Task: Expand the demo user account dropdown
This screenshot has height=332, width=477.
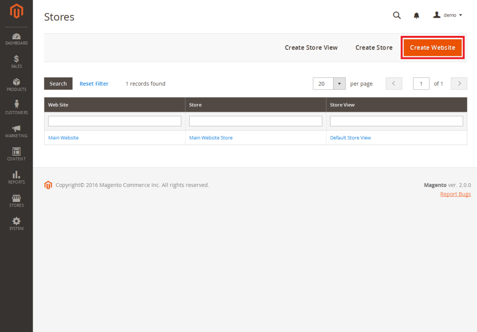Action: click(x=448, y=15)
